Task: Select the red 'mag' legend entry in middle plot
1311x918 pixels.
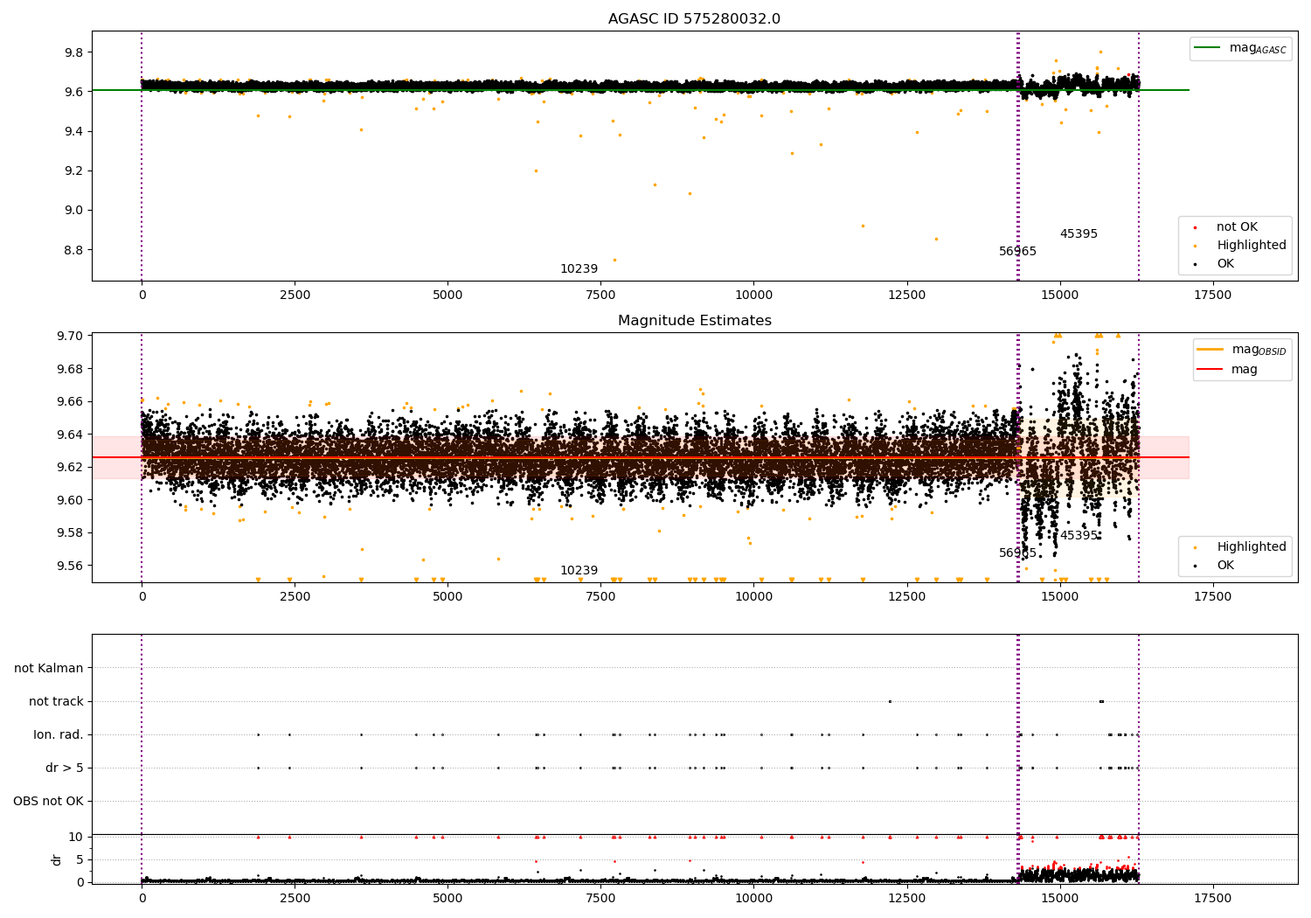Action: (1245, 370)
